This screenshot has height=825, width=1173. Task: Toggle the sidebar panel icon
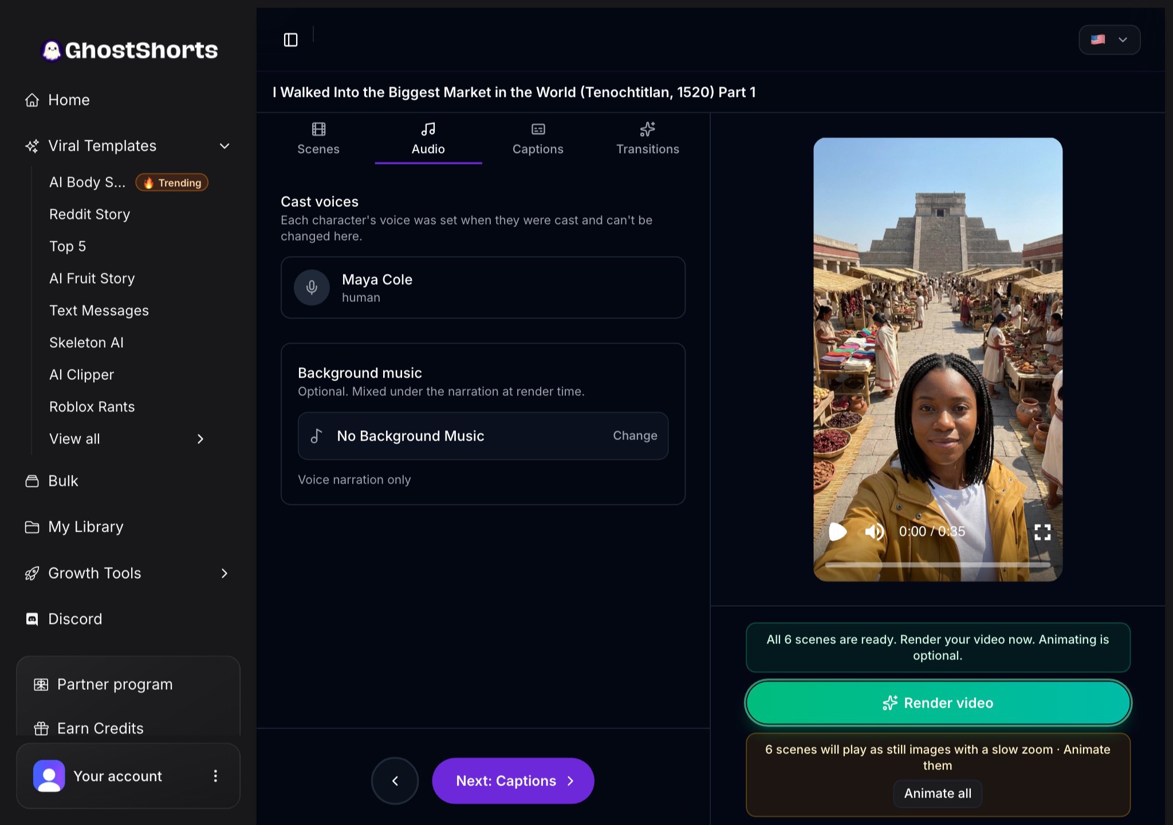coord(290,40)
